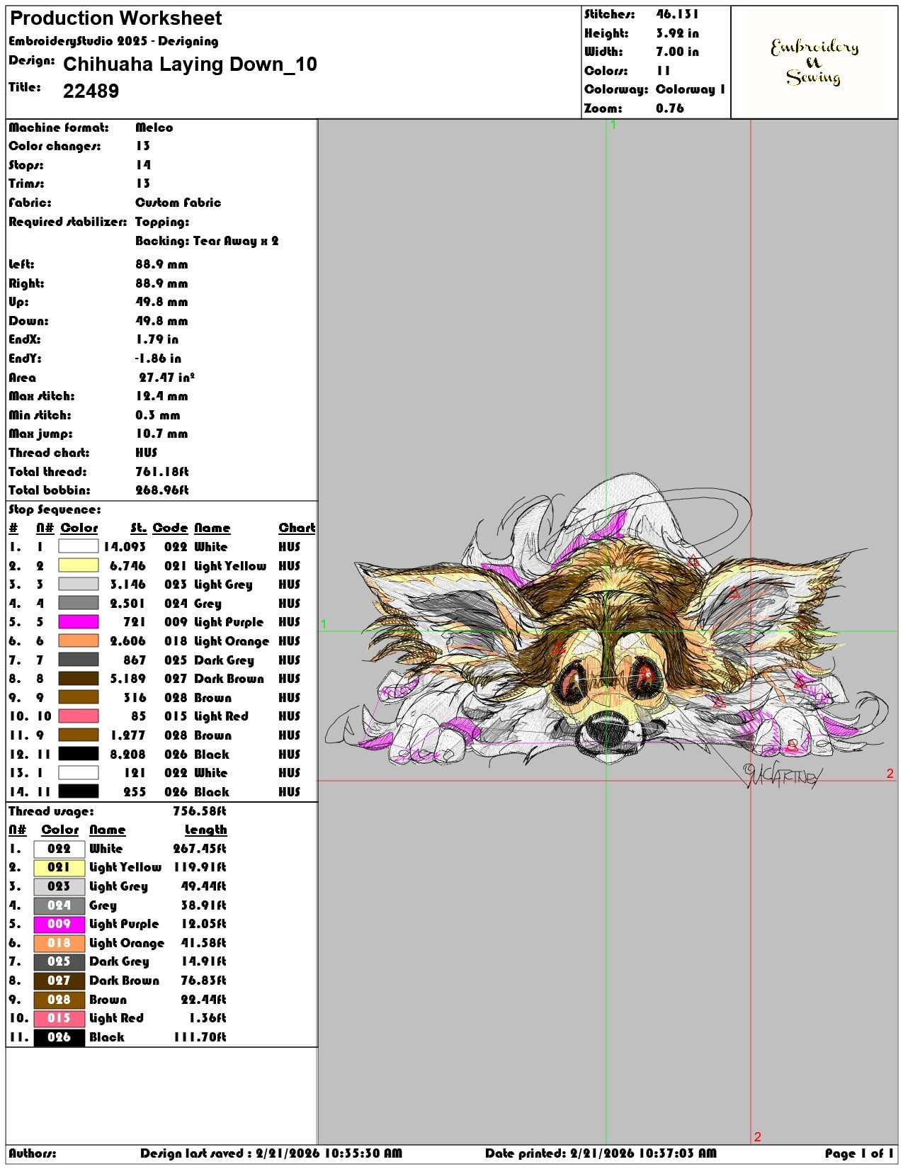Click the Production Worksheet heading
This screenshot has height=1169, width=903.
coord(116,18)
